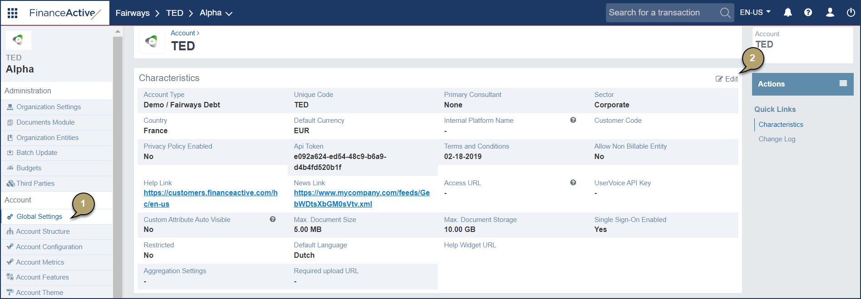Image resolution: width=861 pixels, height=299 pixels.
Task: Open notifications bell icon
Action: click(788, 13)
